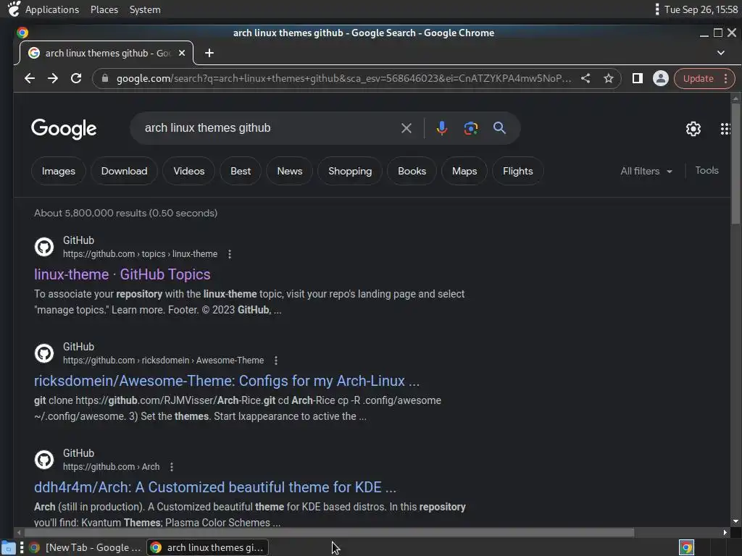Viewport: 742px width, 556px height.
Task: Select arch linux themes taskbar window
Action: 207,547
